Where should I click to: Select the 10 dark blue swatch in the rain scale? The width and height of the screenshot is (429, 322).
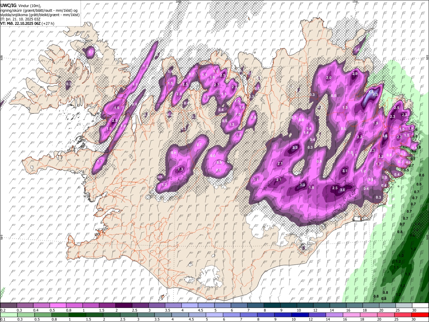(300, 315)
